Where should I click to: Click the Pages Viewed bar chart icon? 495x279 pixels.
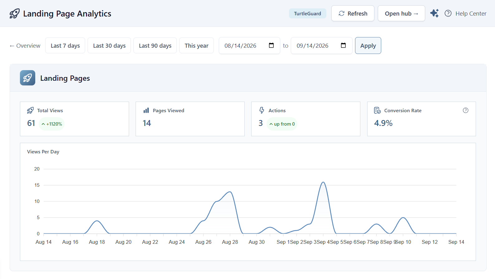coord(146,110)
